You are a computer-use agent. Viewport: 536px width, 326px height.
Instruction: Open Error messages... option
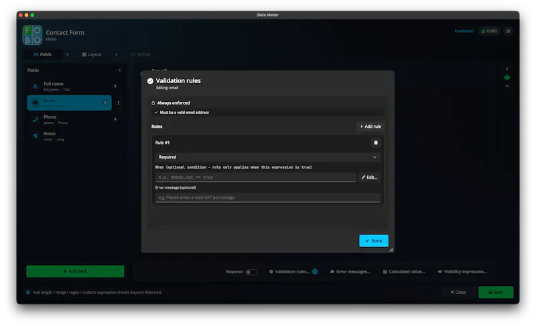(x=350, y=272)
